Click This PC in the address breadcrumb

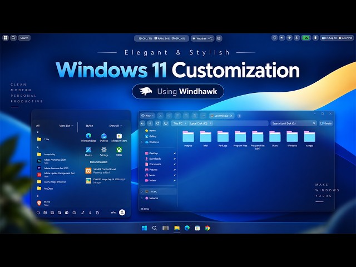[178, 123]
